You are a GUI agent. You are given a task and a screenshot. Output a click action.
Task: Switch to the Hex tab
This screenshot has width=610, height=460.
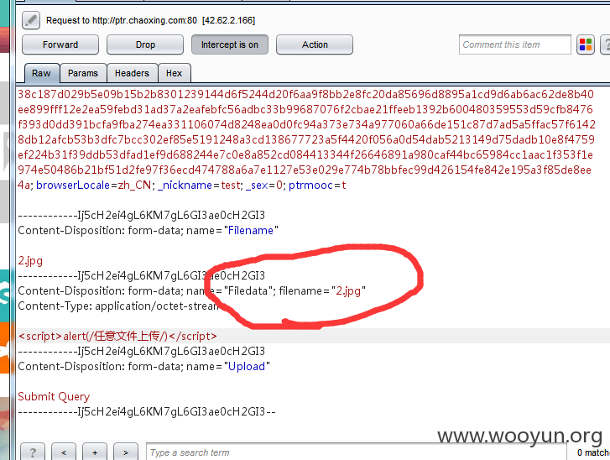(174, 73)
